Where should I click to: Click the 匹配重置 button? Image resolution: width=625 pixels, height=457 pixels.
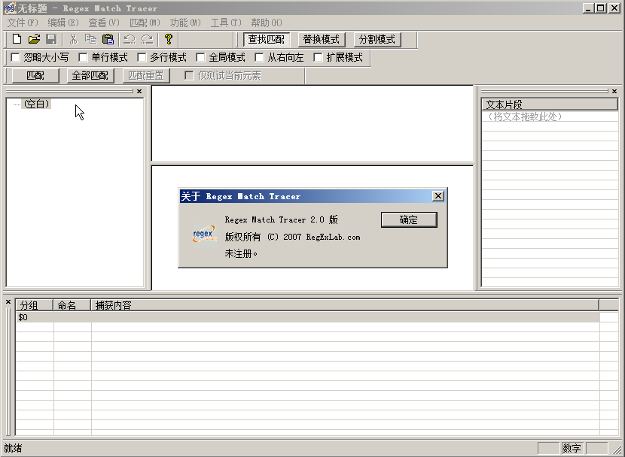pos(146,76)
